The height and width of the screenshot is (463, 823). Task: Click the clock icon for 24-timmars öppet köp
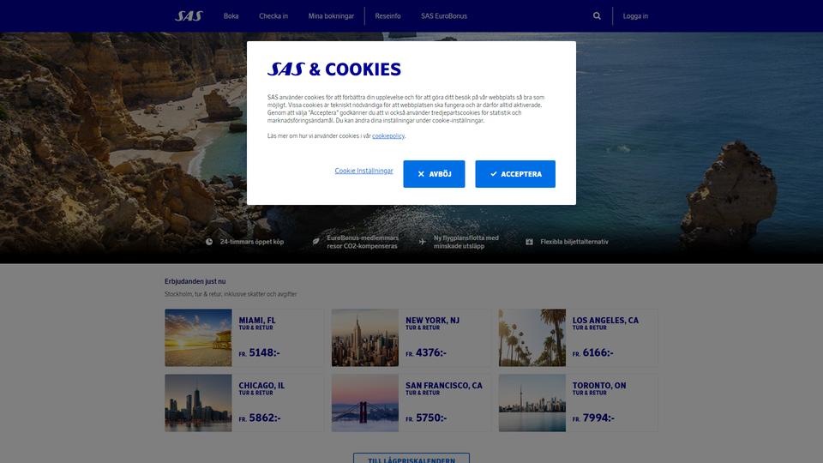tap(209, 242)
